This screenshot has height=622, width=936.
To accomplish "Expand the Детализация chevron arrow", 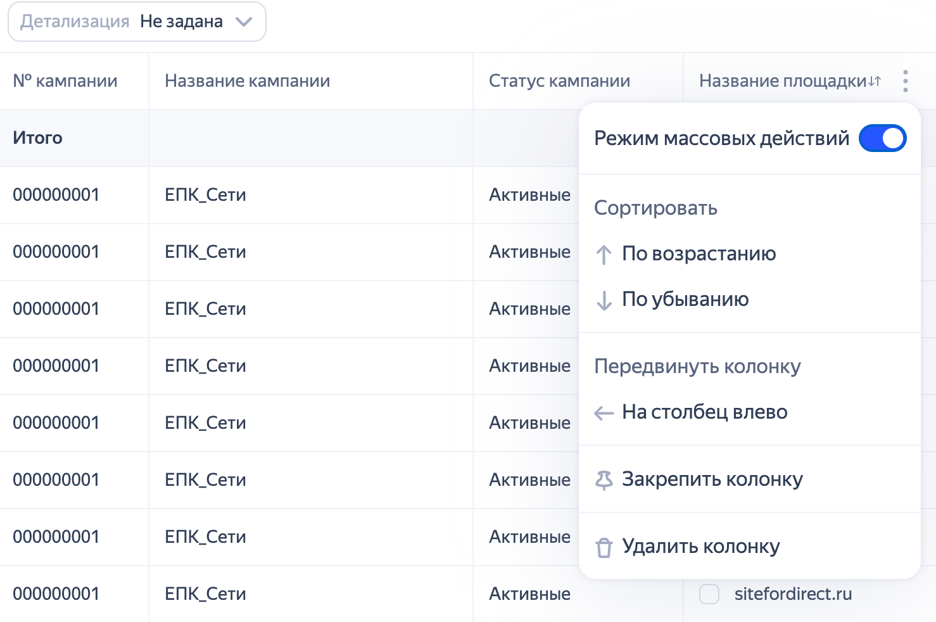I will click(x=244, y=22).
